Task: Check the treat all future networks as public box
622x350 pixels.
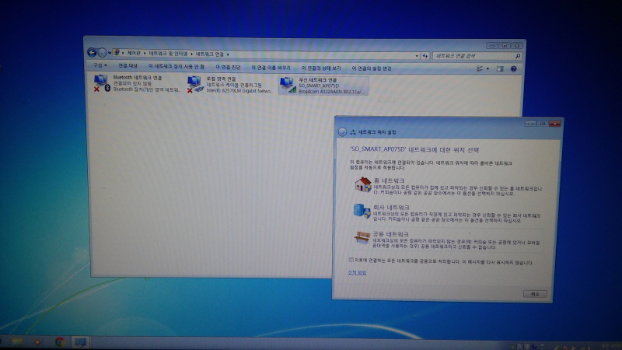Action: tap(351, 260)
